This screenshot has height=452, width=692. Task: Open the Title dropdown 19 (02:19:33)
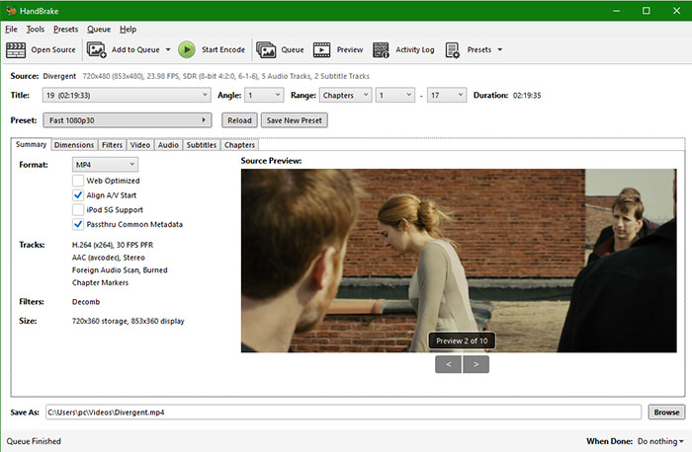[127, 95]
